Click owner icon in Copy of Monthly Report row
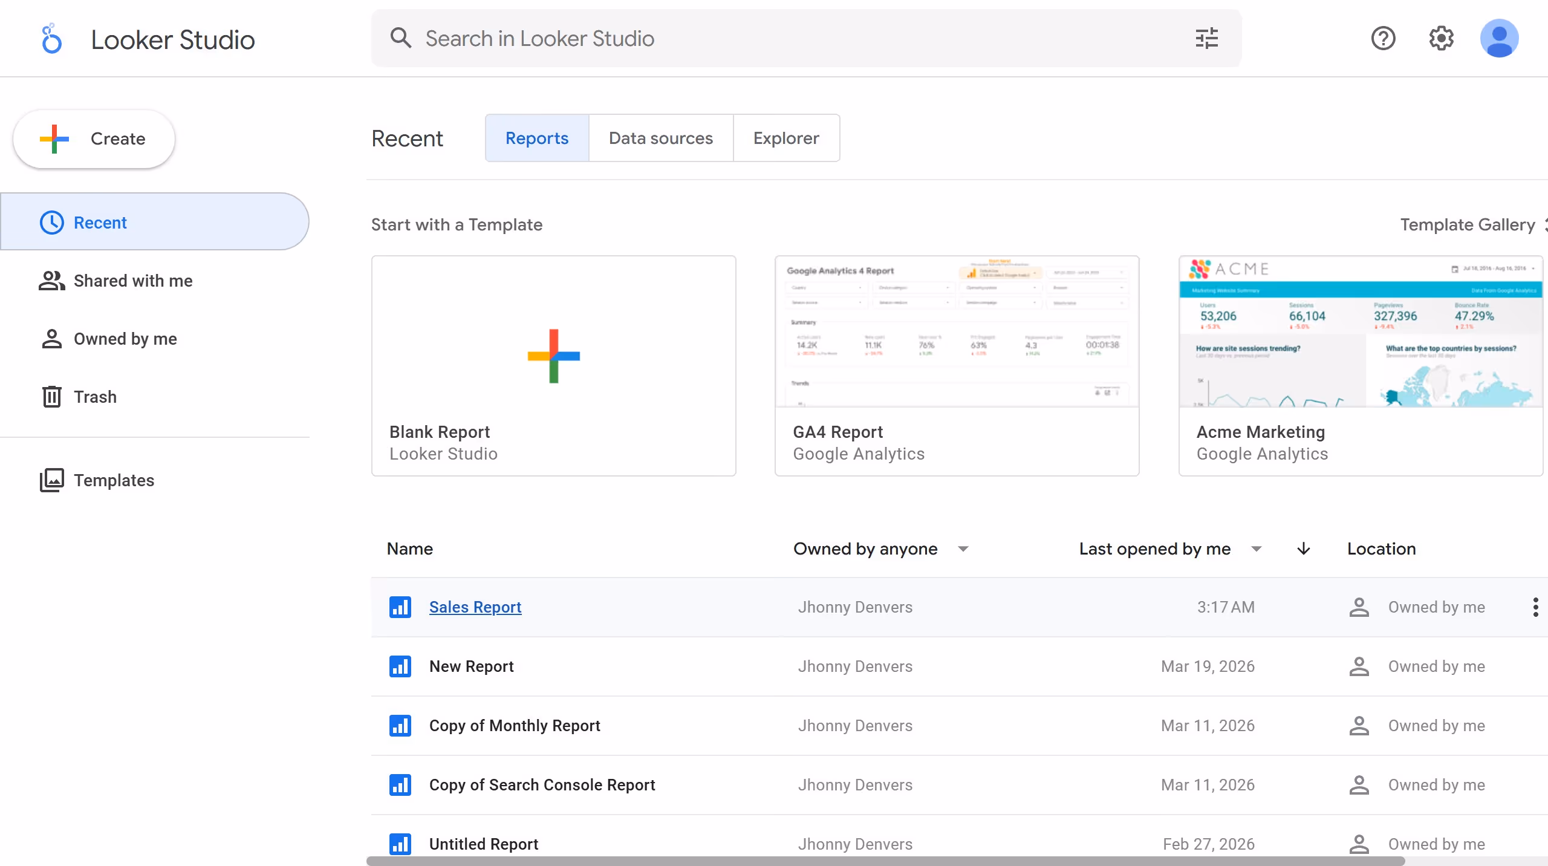Viewport: 1548px width, 866px height. click(x=1359, y=726)
